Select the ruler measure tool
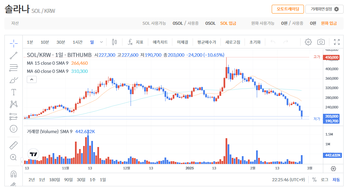Image resolution: width=347 pixels, height=188 pixels. pyautogui.click(x=14, y=145)
